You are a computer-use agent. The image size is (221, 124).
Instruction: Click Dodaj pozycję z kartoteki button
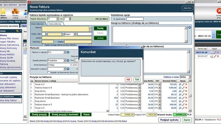pyautogui.click(x=65, y=114)
